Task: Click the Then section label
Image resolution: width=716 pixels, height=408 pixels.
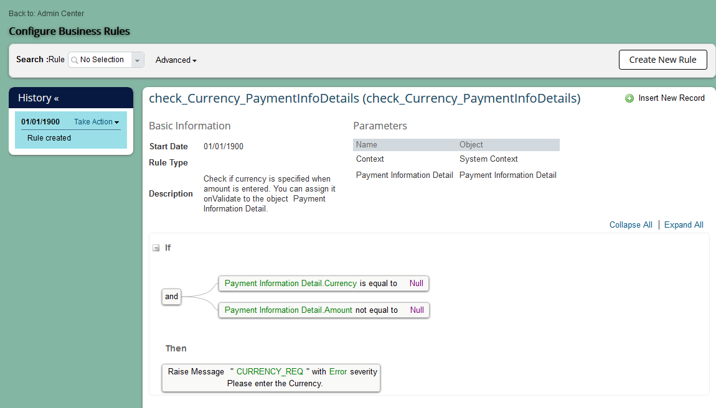Action: click(176, 349)
